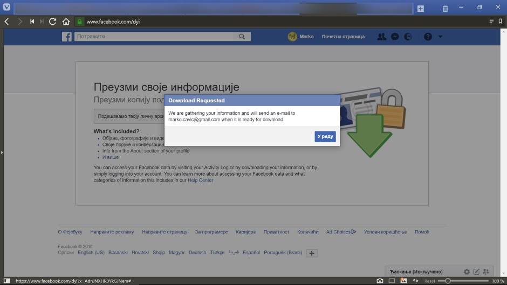Reload the page with the refresh icon
Viewport: 507px width, 285px height.
(52, 22)
